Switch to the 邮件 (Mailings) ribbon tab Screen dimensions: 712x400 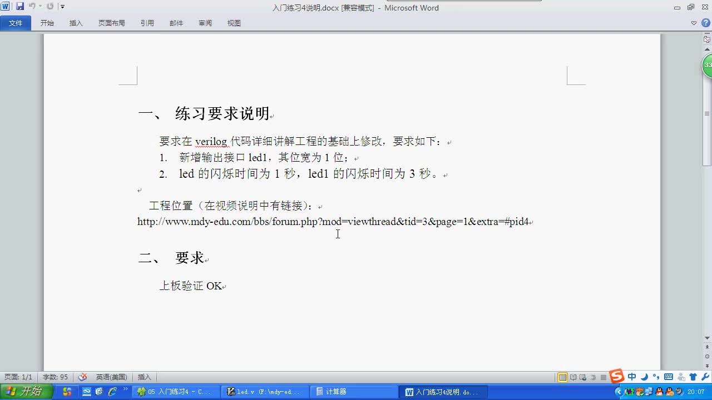(x=176, y=23)
